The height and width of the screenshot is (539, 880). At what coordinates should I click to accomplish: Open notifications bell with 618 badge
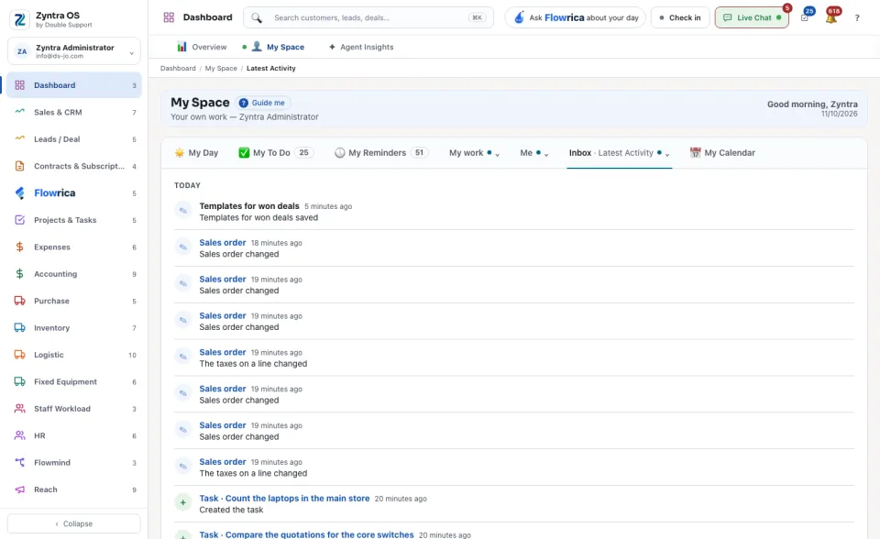[x=831, y=16]
